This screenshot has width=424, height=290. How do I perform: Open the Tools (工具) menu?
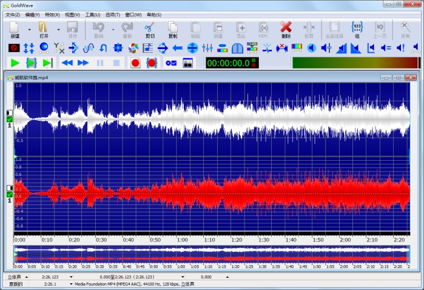pos(93,14)
